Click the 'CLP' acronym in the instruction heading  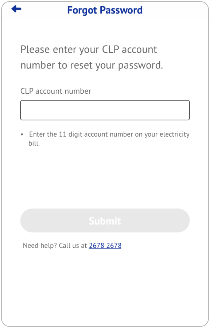(x=110, y=50)
